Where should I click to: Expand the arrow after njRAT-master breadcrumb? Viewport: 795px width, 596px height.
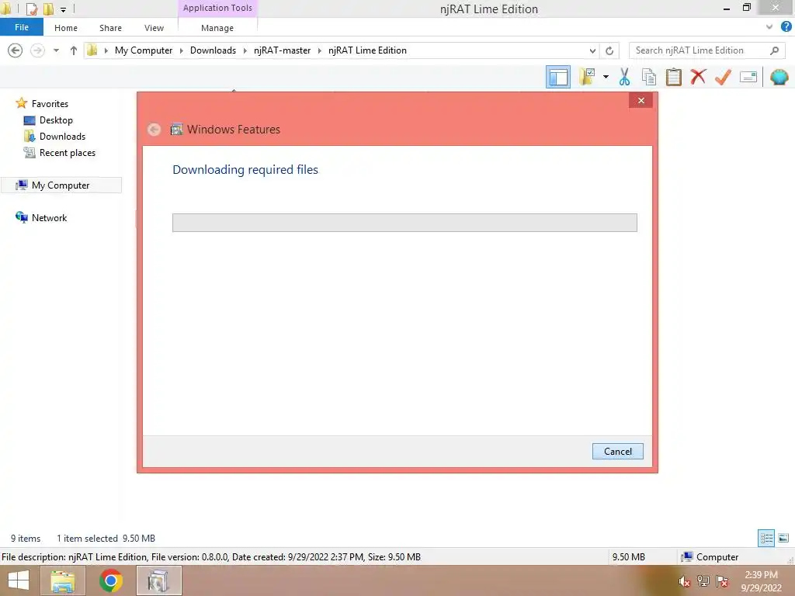coord(320,50)
